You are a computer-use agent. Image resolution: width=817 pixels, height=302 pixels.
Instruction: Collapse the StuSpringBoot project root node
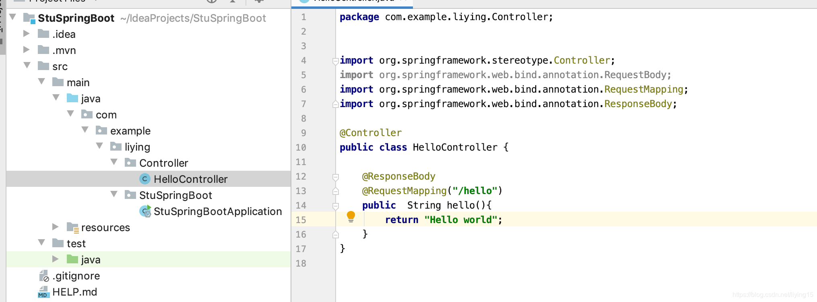coord(13,17)
